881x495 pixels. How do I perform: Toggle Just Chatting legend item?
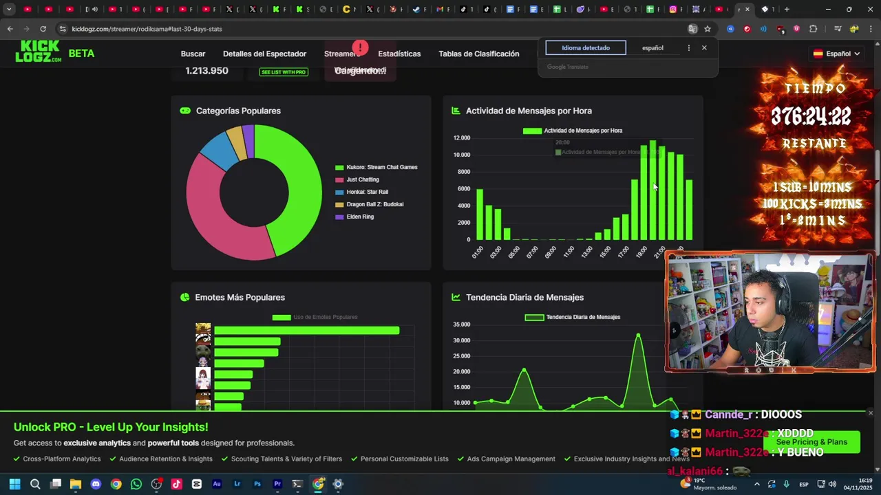[x=357, y=179]
